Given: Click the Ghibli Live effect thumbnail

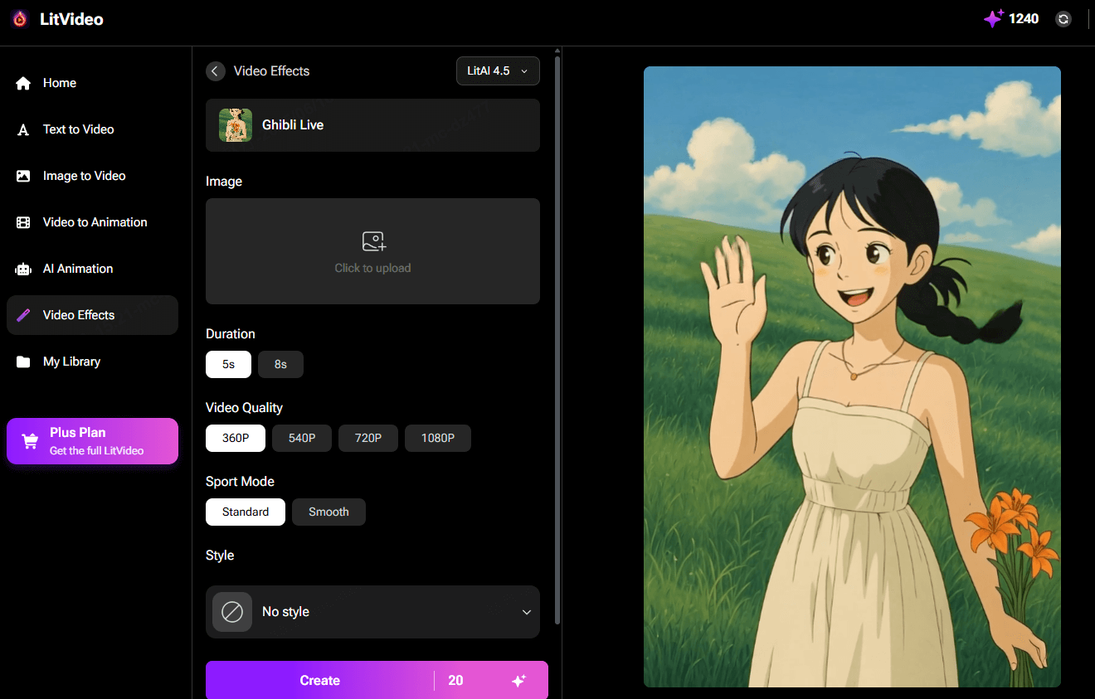Looking at the screenshot, I should tap(236, 125).
